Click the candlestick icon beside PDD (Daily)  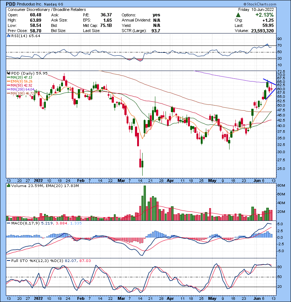click(8, 73)
